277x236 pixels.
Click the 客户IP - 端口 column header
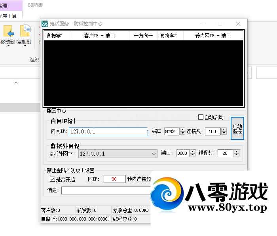point(99,36)
